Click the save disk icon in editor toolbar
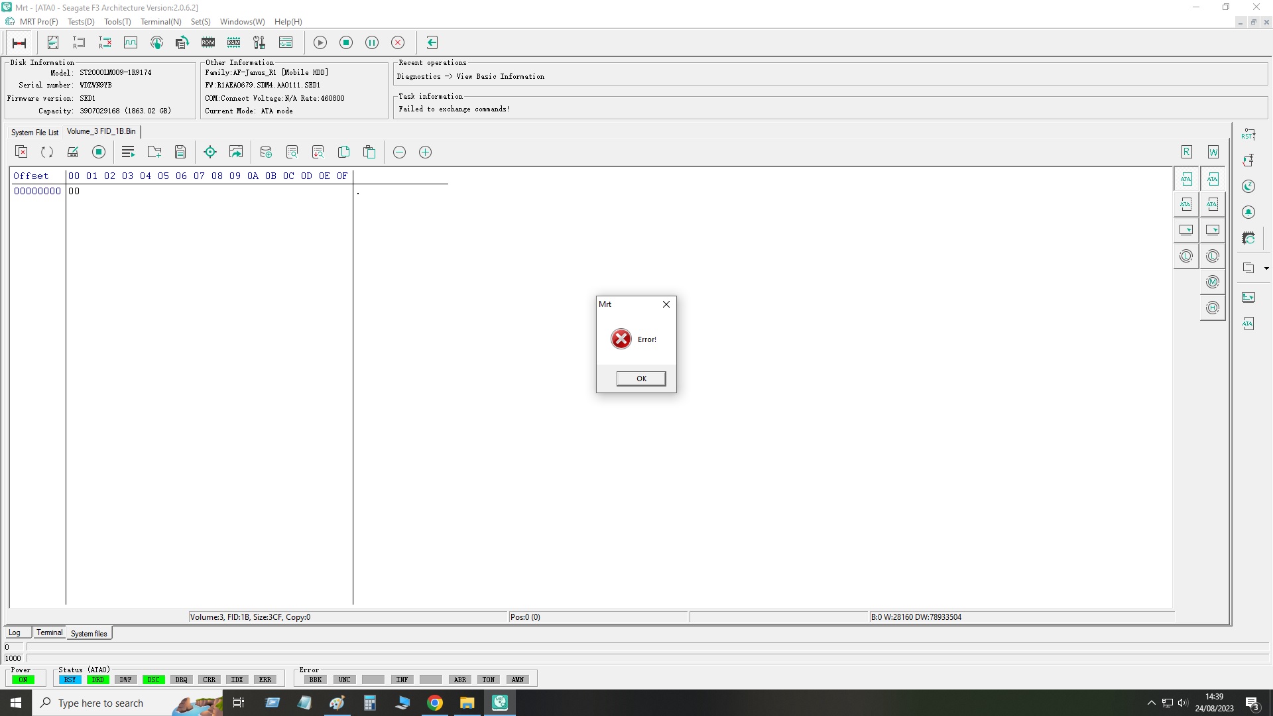Image resolution: width=1273 pixels, height=716 pixels. [180, 152]
